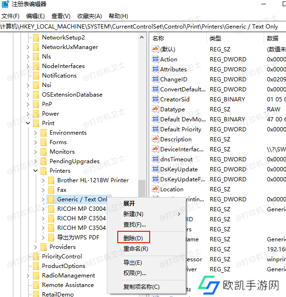
Task: Click the folder icon for NetworkSetup2 key
Action: 36,38
